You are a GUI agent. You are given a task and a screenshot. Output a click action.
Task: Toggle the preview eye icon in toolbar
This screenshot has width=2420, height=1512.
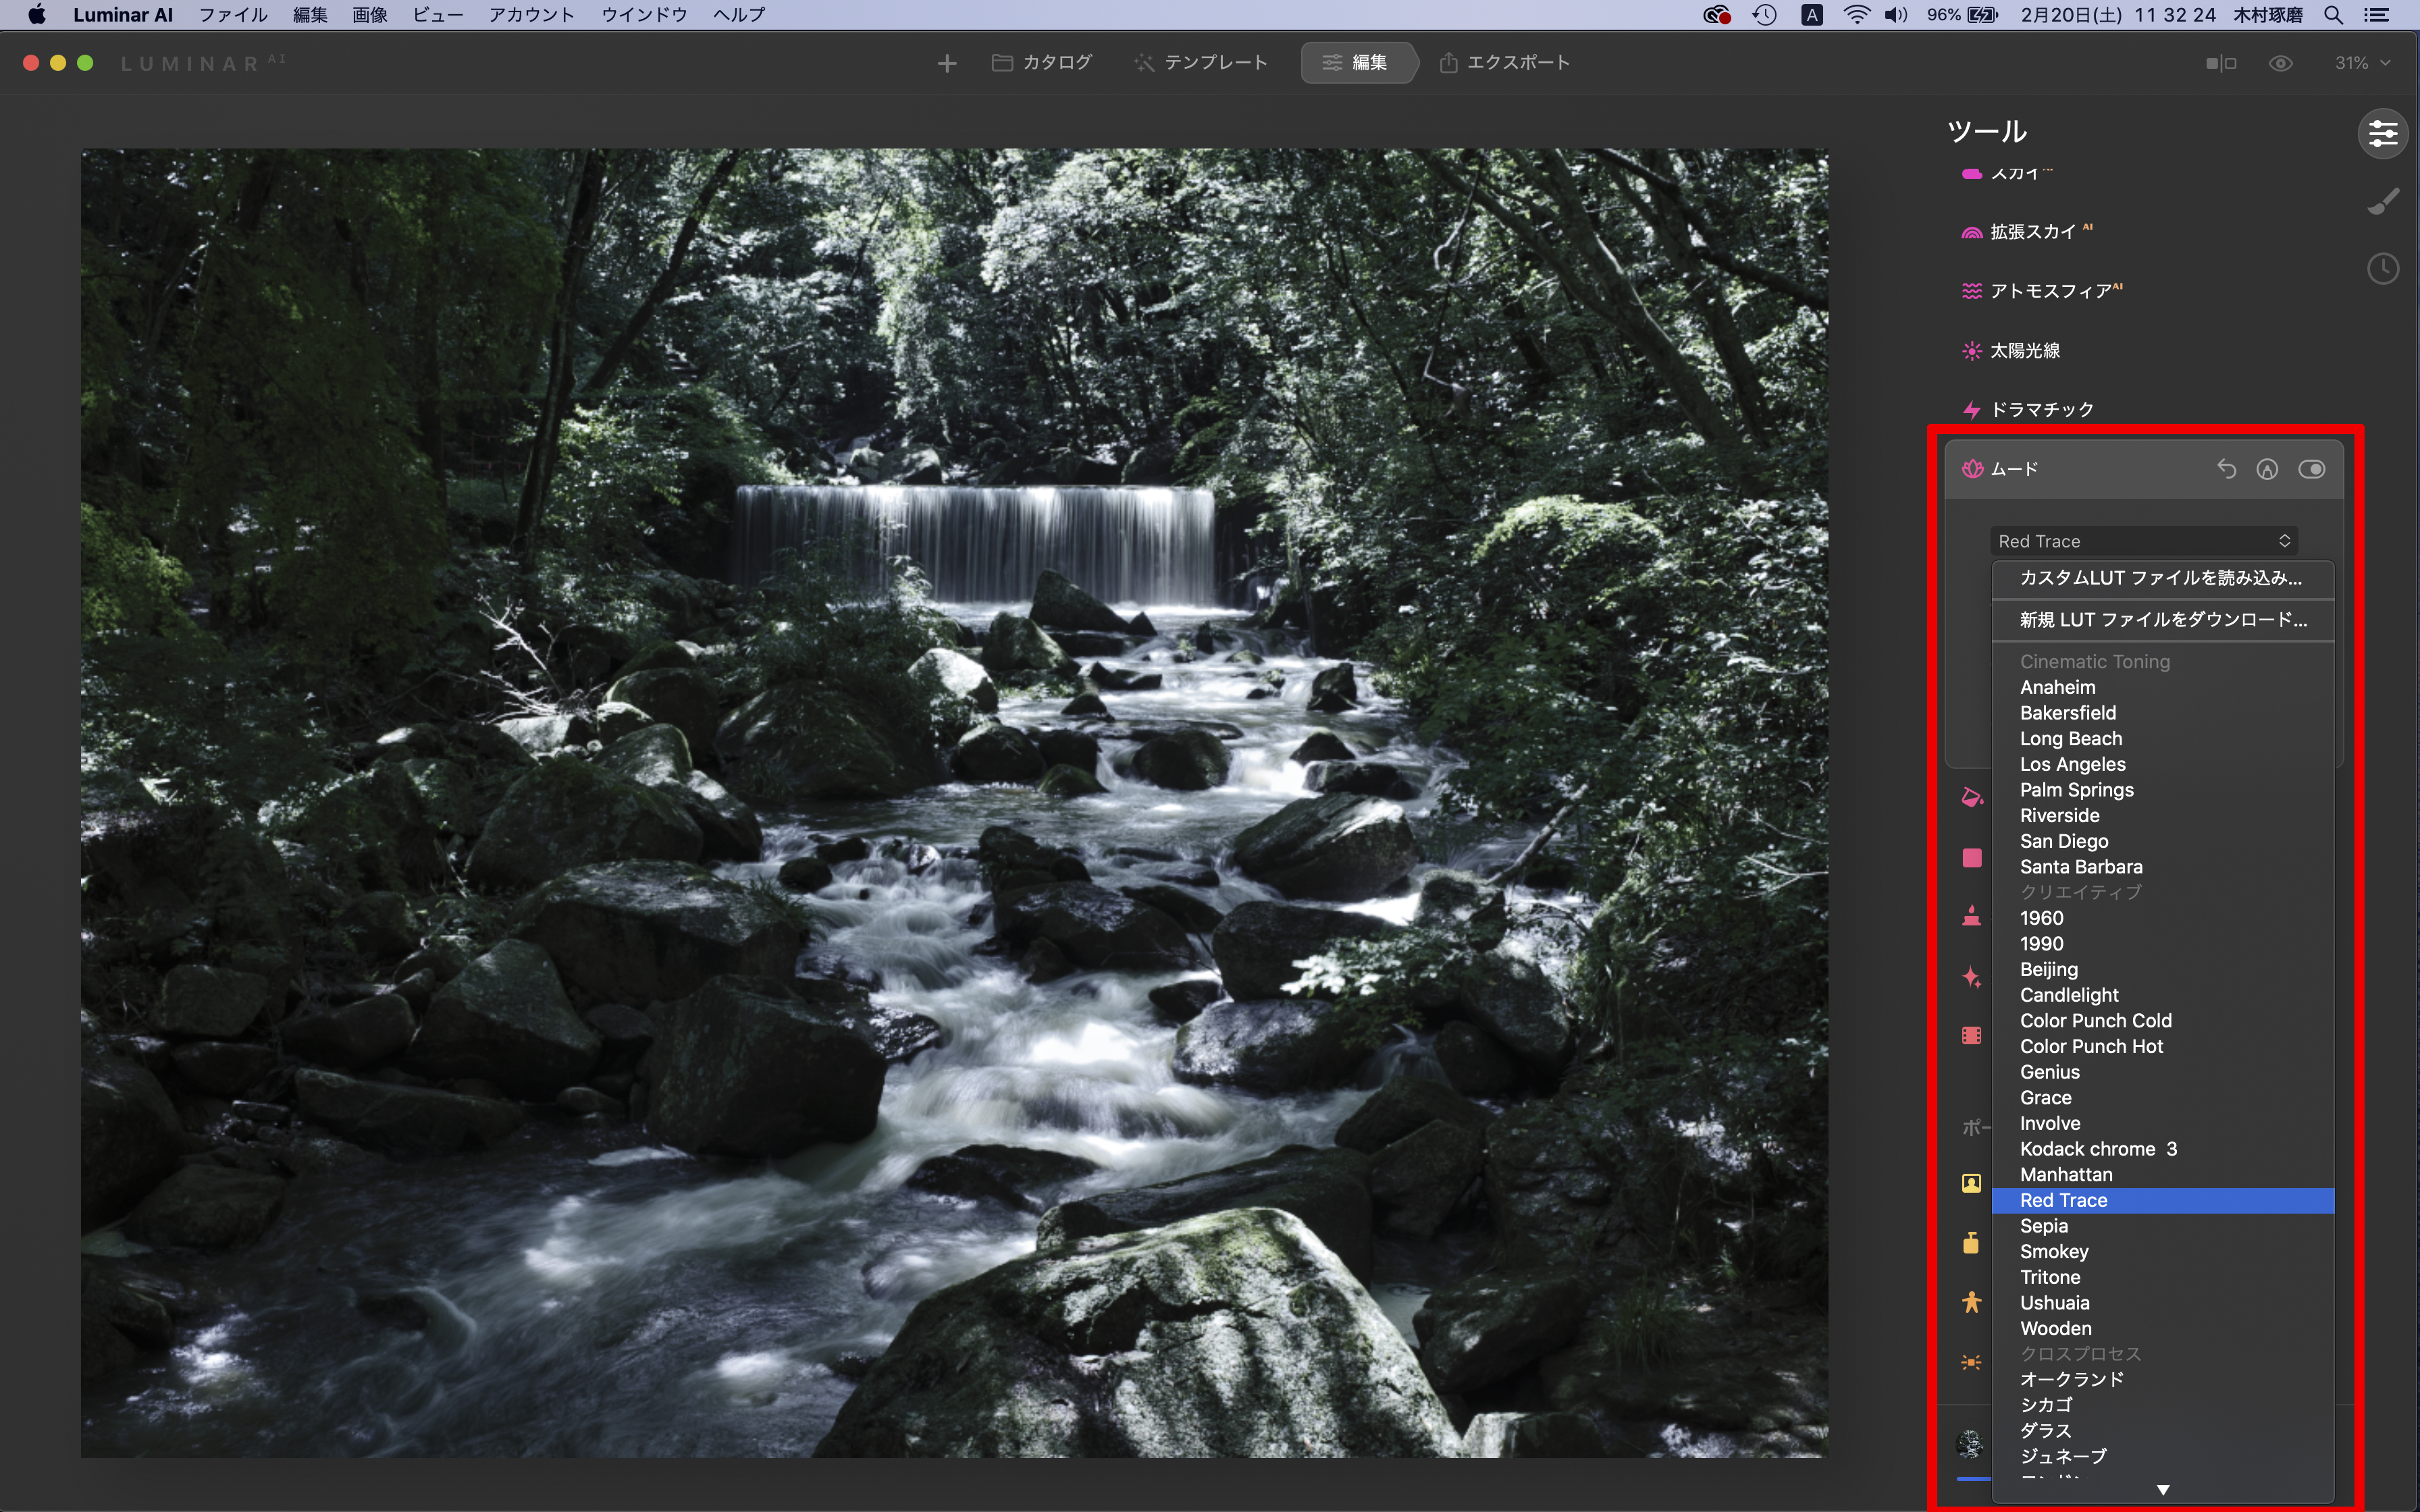click(x=2280, y=63)
